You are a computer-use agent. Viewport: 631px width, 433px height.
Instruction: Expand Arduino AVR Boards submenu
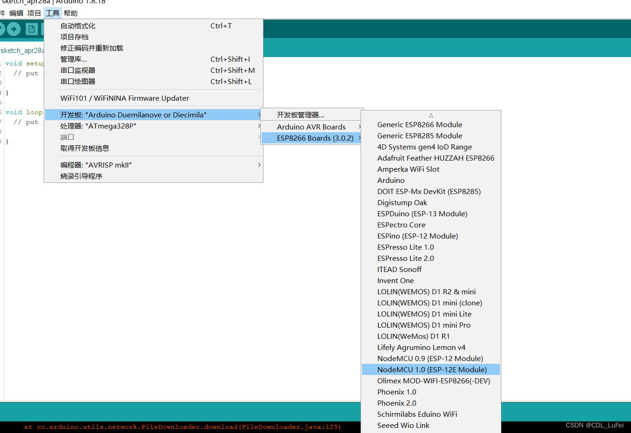pos(312,127)
